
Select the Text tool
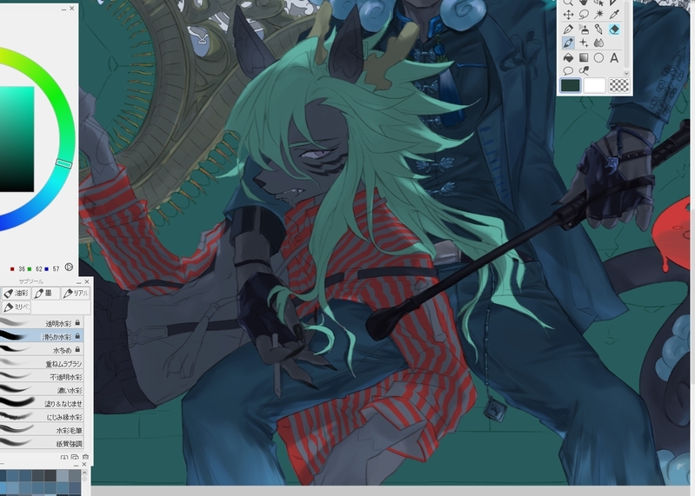pos(614,58)
